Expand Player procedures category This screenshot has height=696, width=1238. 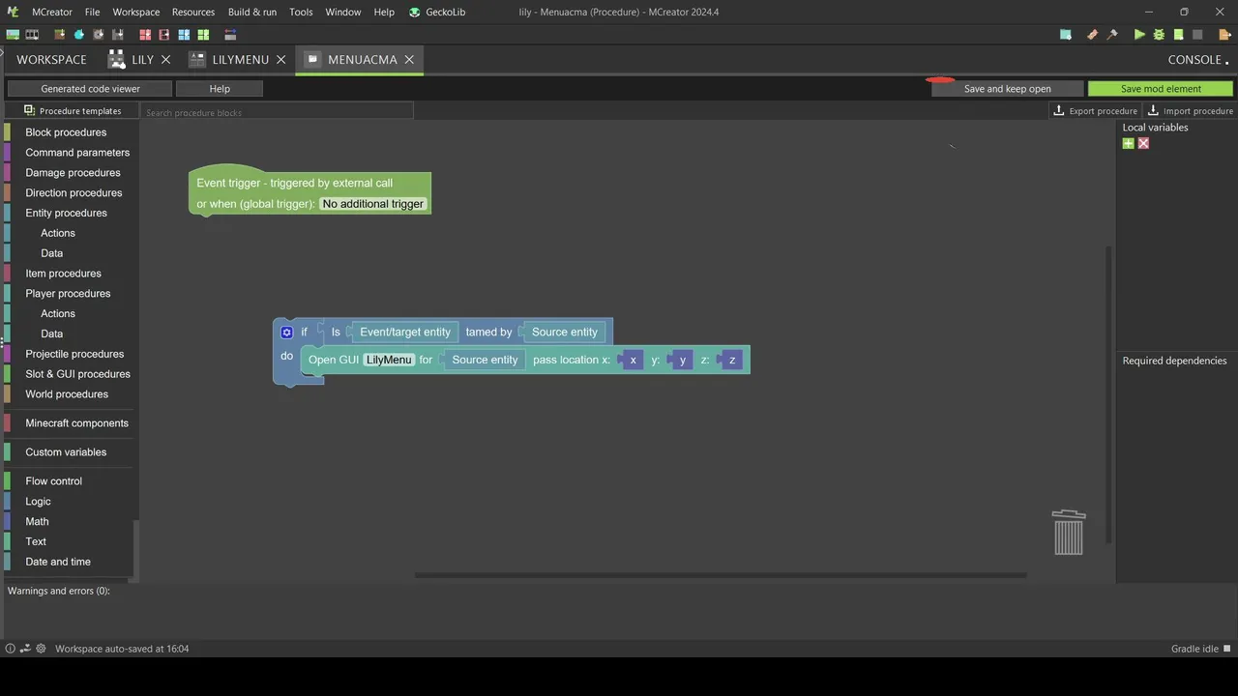click(x=68, y=293)
